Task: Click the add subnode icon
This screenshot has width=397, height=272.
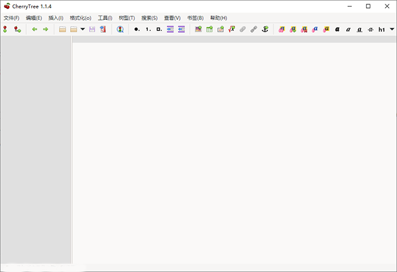Action: (17, 29)
